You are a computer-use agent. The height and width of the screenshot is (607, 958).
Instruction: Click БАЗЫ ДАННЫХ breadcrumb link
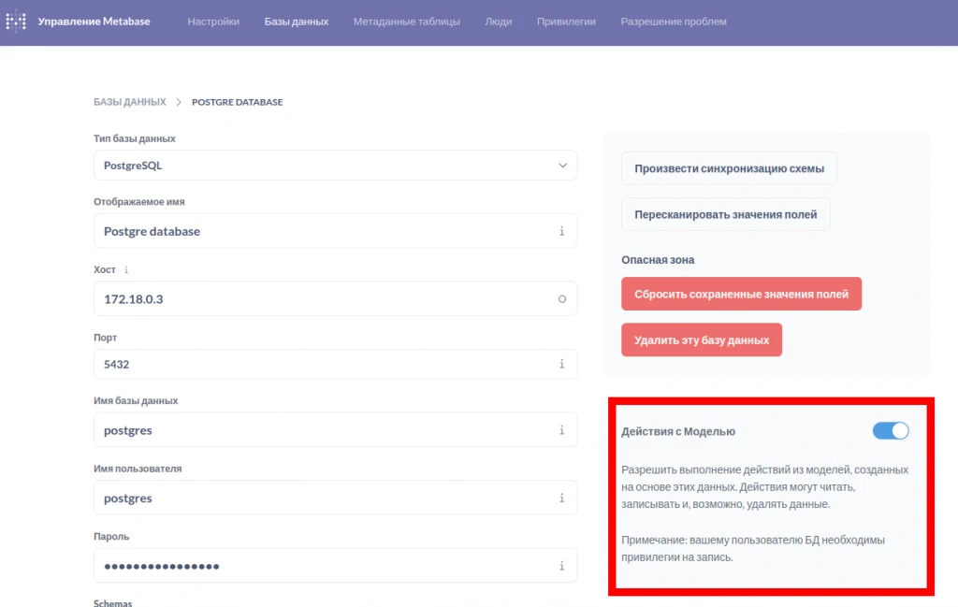129,102
